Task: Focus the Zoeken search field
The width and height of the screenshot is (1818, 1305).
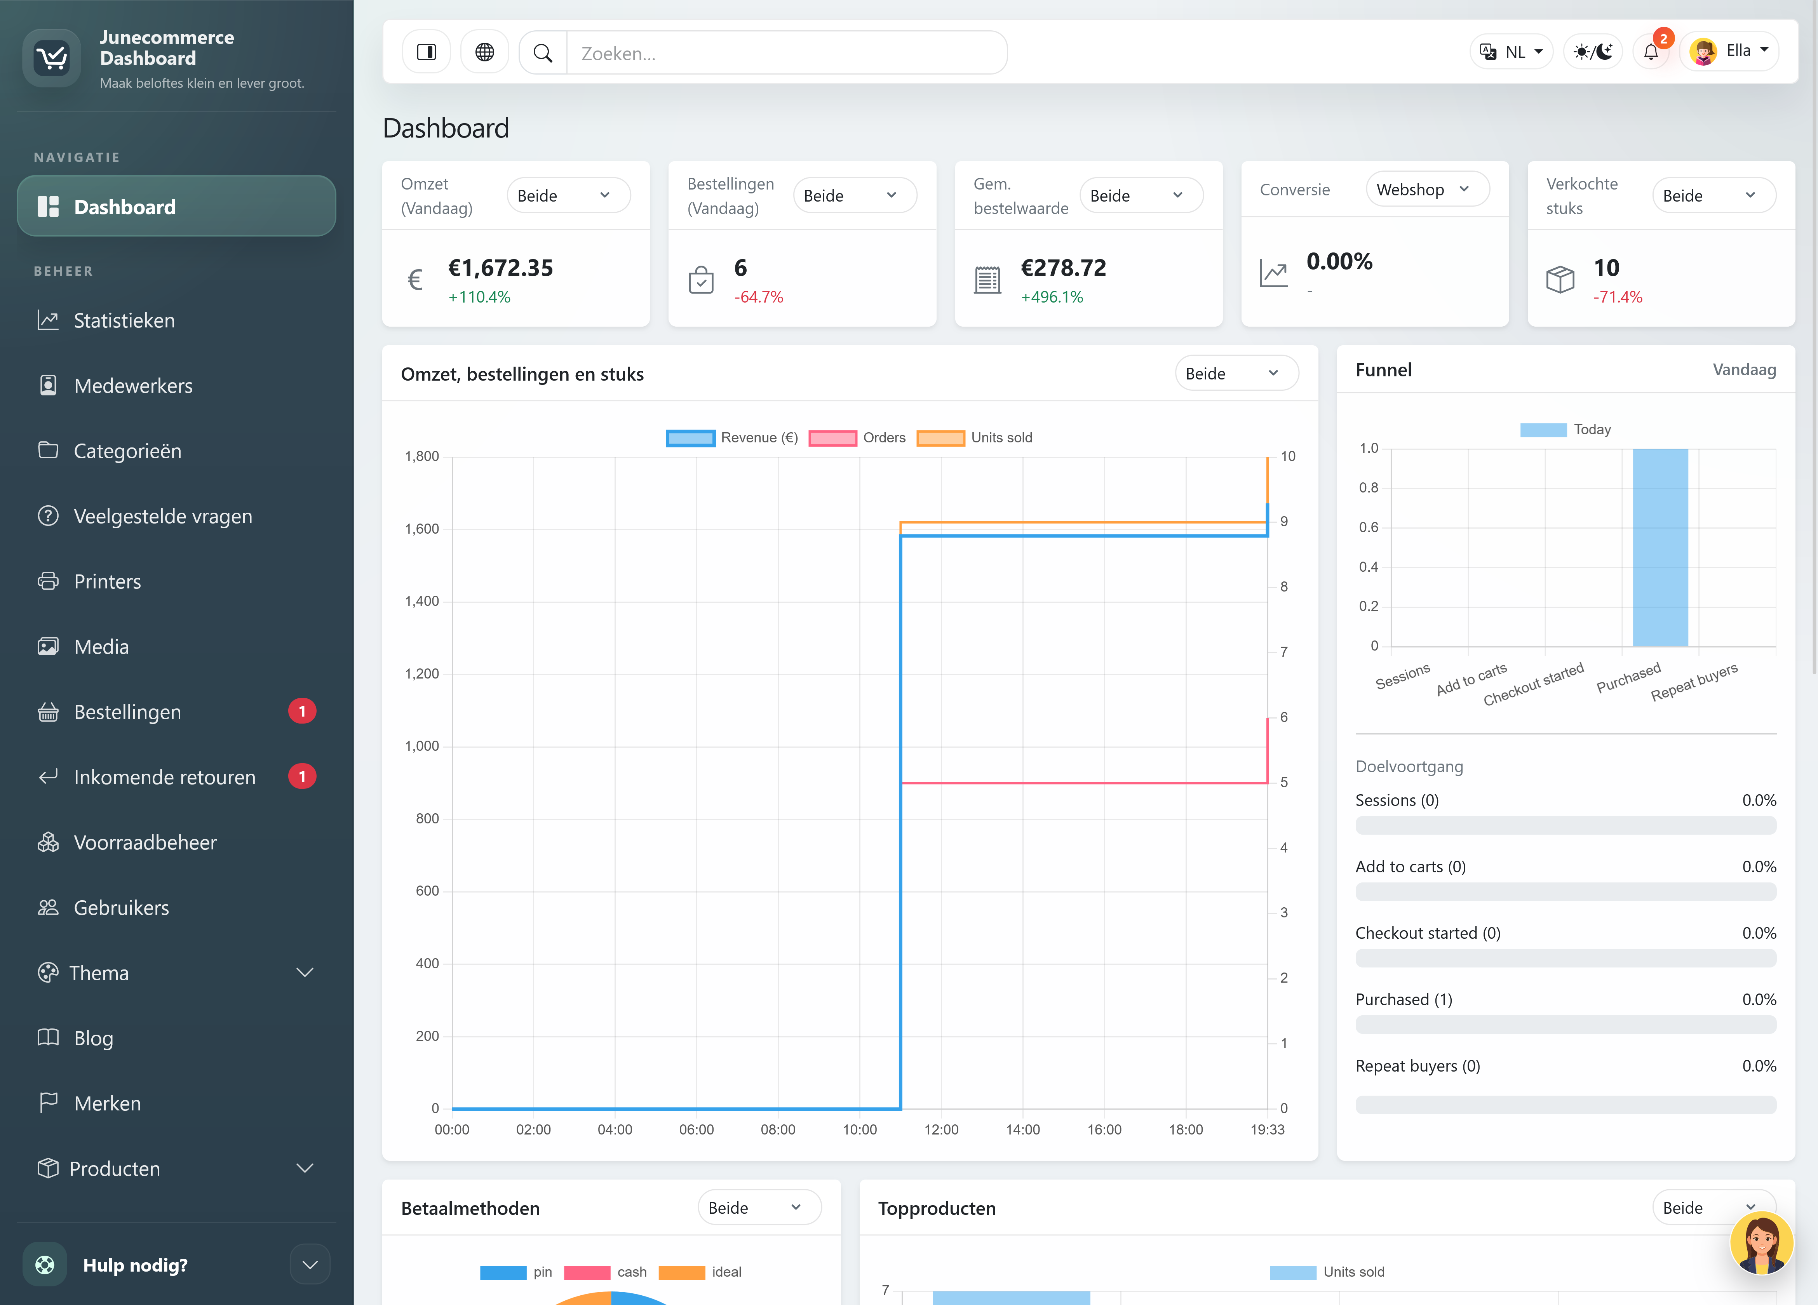Action: (786, 53)
